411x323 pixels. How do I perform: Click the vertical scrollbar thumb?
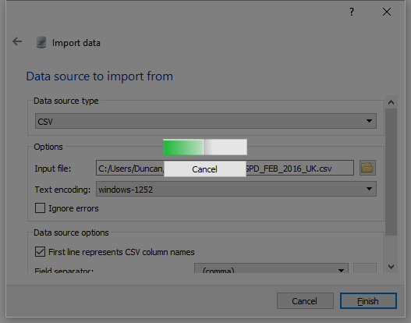(x=391, y=172)
